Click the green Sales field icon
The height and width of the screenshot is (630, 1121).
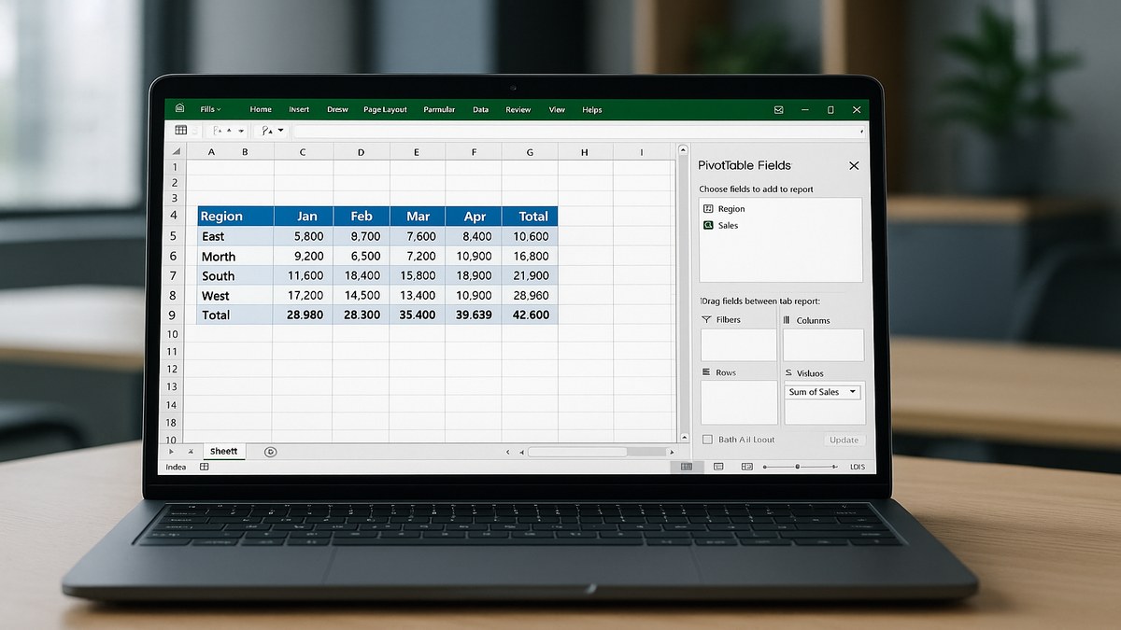coord(708,225)
